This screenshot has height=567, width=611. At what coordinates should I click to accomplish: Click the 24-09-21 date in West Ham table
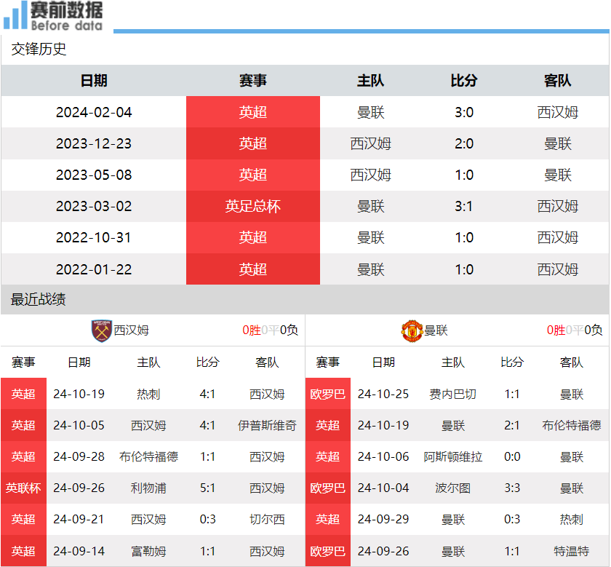pyautogui.click(x=79, y=519)
